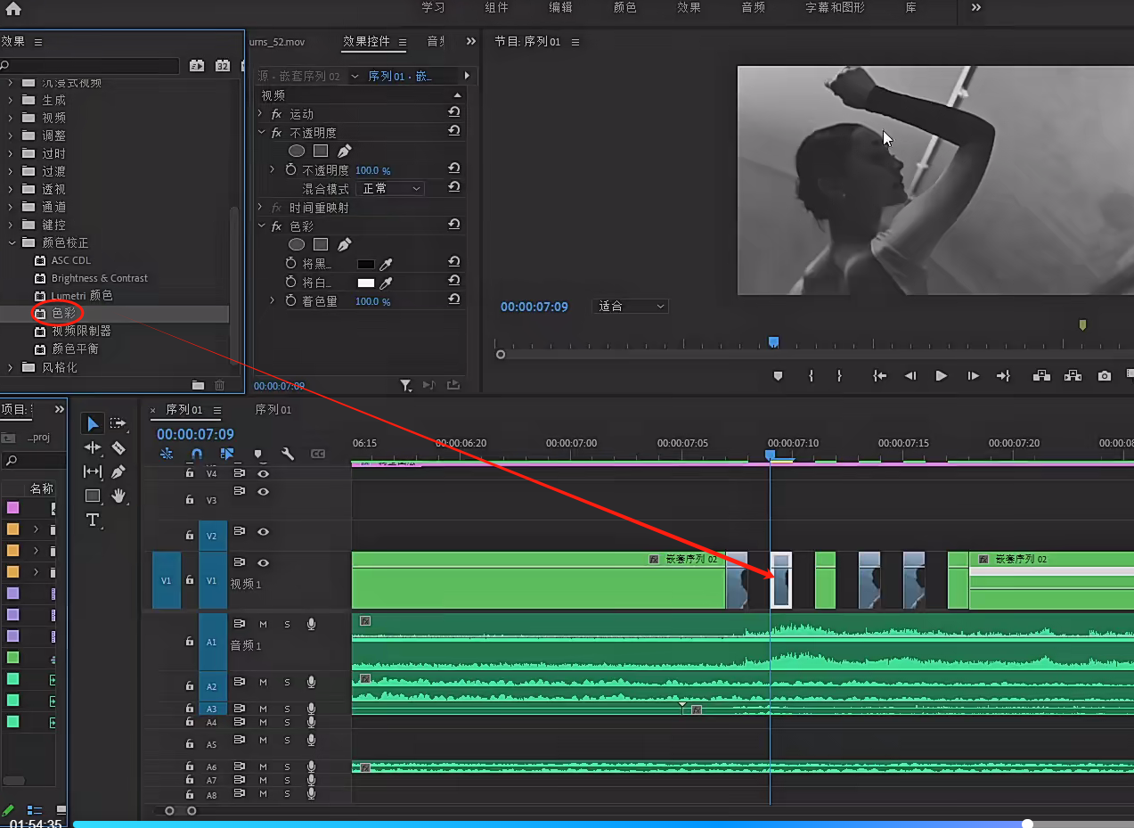This screenshot has width=1134, height=828.
Task: Toggle lock on the V2 track
Action: (x=190, y=536)
